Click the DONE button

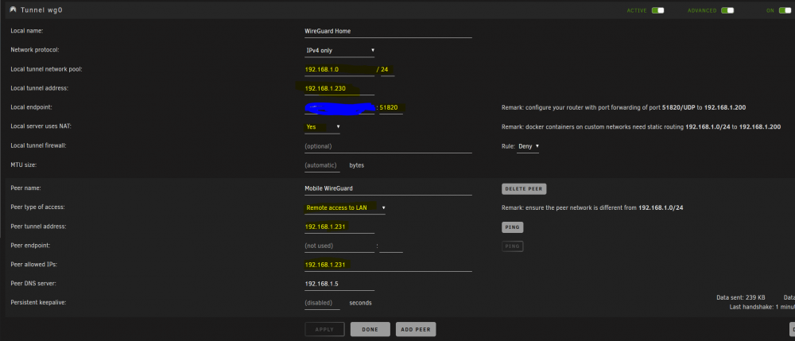coord(370,329)
